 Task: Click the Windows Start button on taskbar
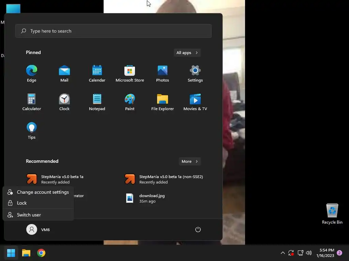11,253
